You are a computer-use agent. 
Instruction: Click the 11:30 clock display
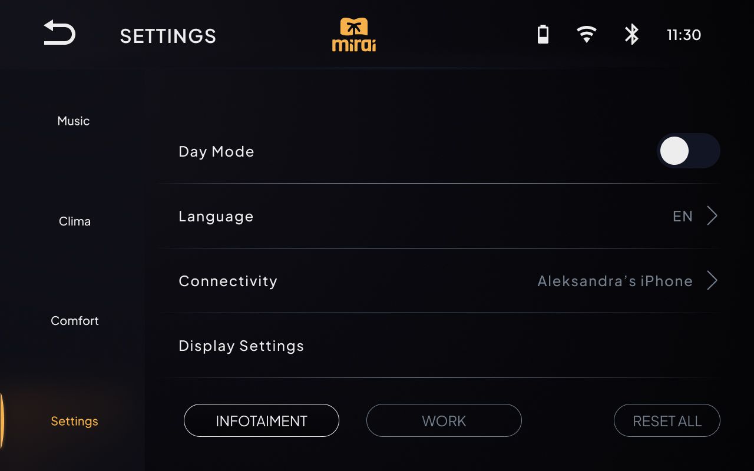pos(684,35)
